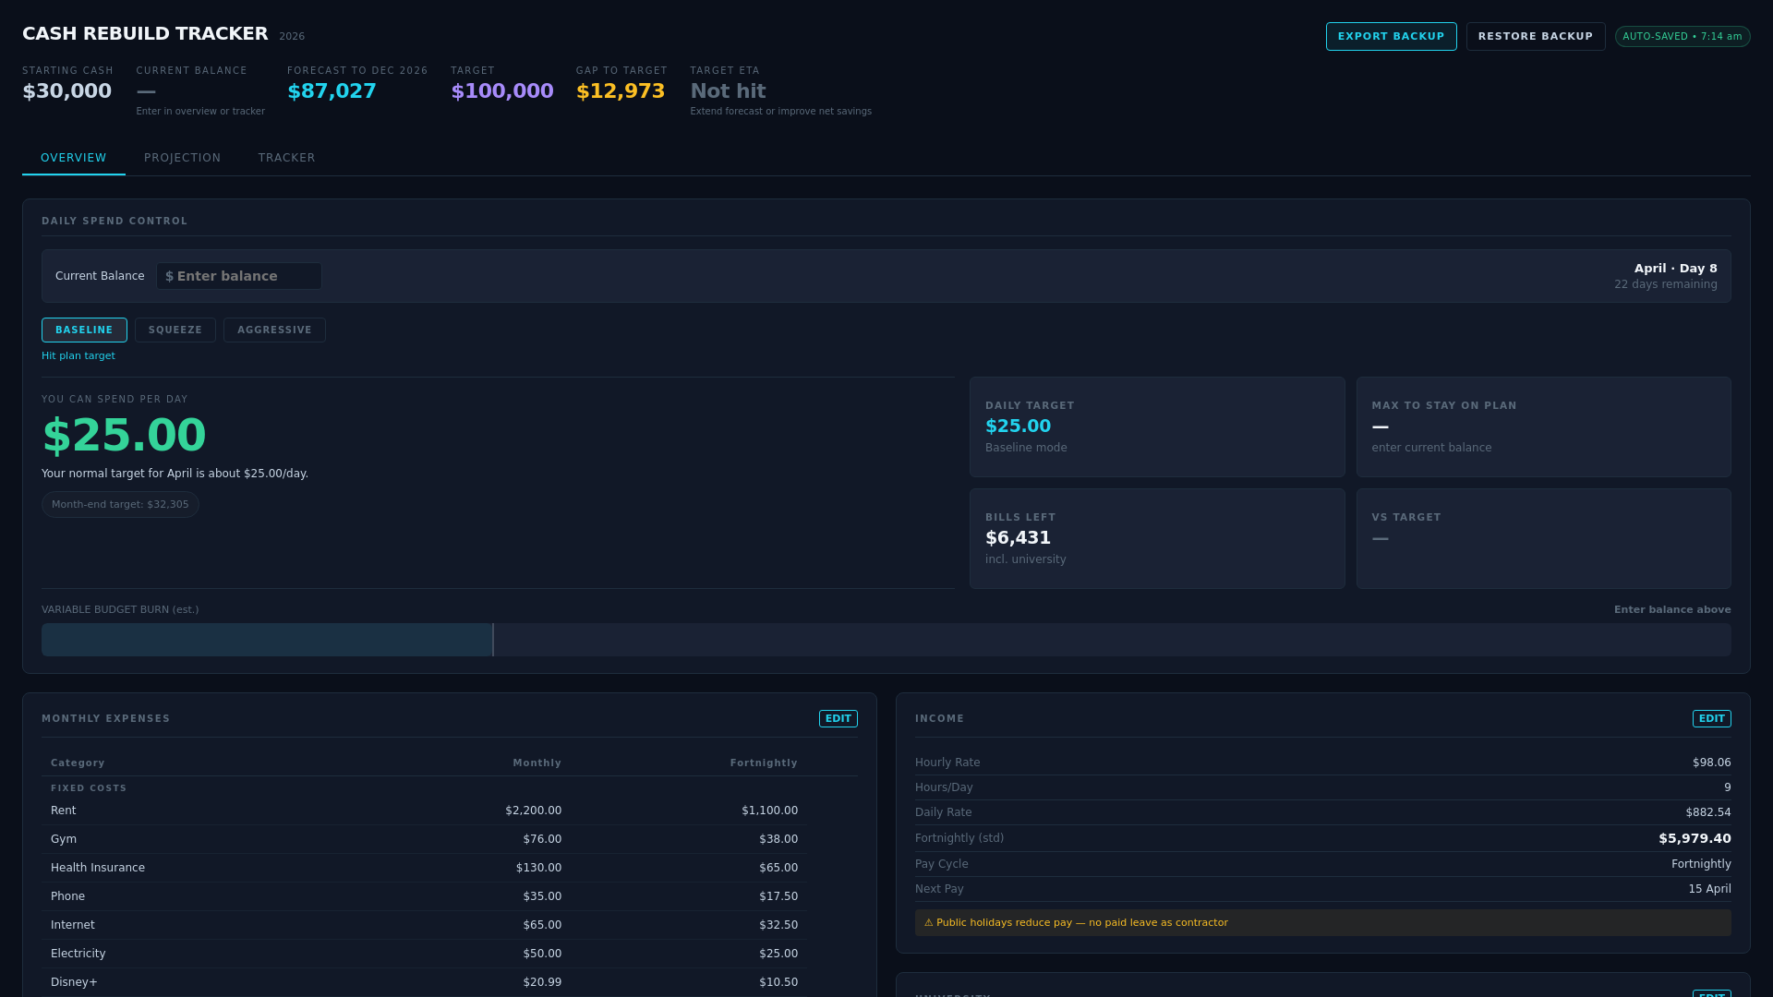The width and height of the screenshot is (1773, 997).
Task: Click the Cash Rebuild Tracker title
Action: (x=145, y=34)
